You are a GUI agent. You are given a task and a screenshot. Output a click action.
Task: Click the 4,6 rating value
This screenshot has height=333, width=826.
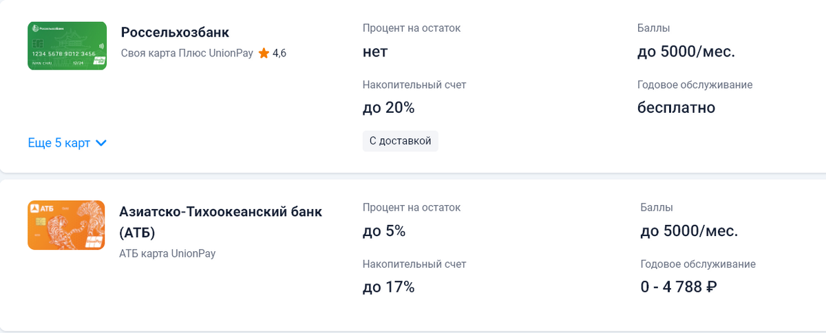pos(279,53)
